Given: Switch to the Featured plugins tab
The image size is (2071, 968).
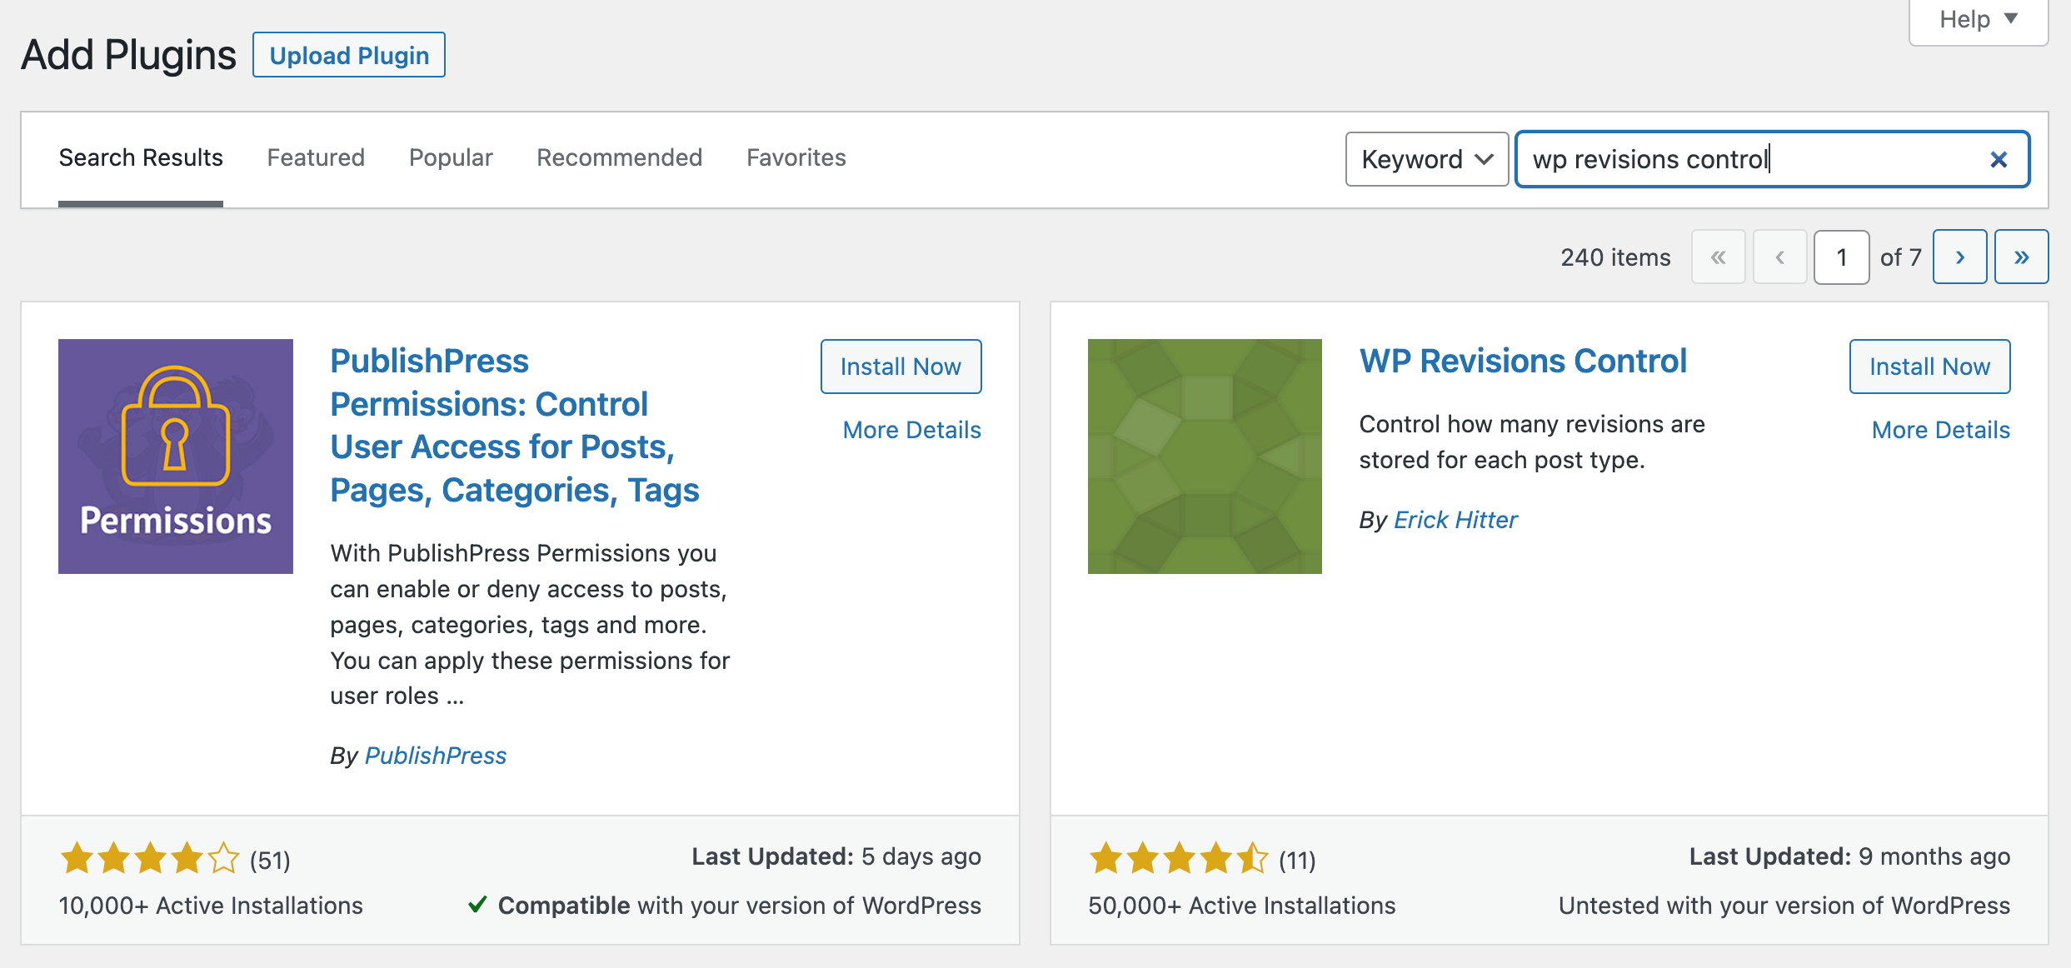Looking at the screenshot, I should coord(315,157).
